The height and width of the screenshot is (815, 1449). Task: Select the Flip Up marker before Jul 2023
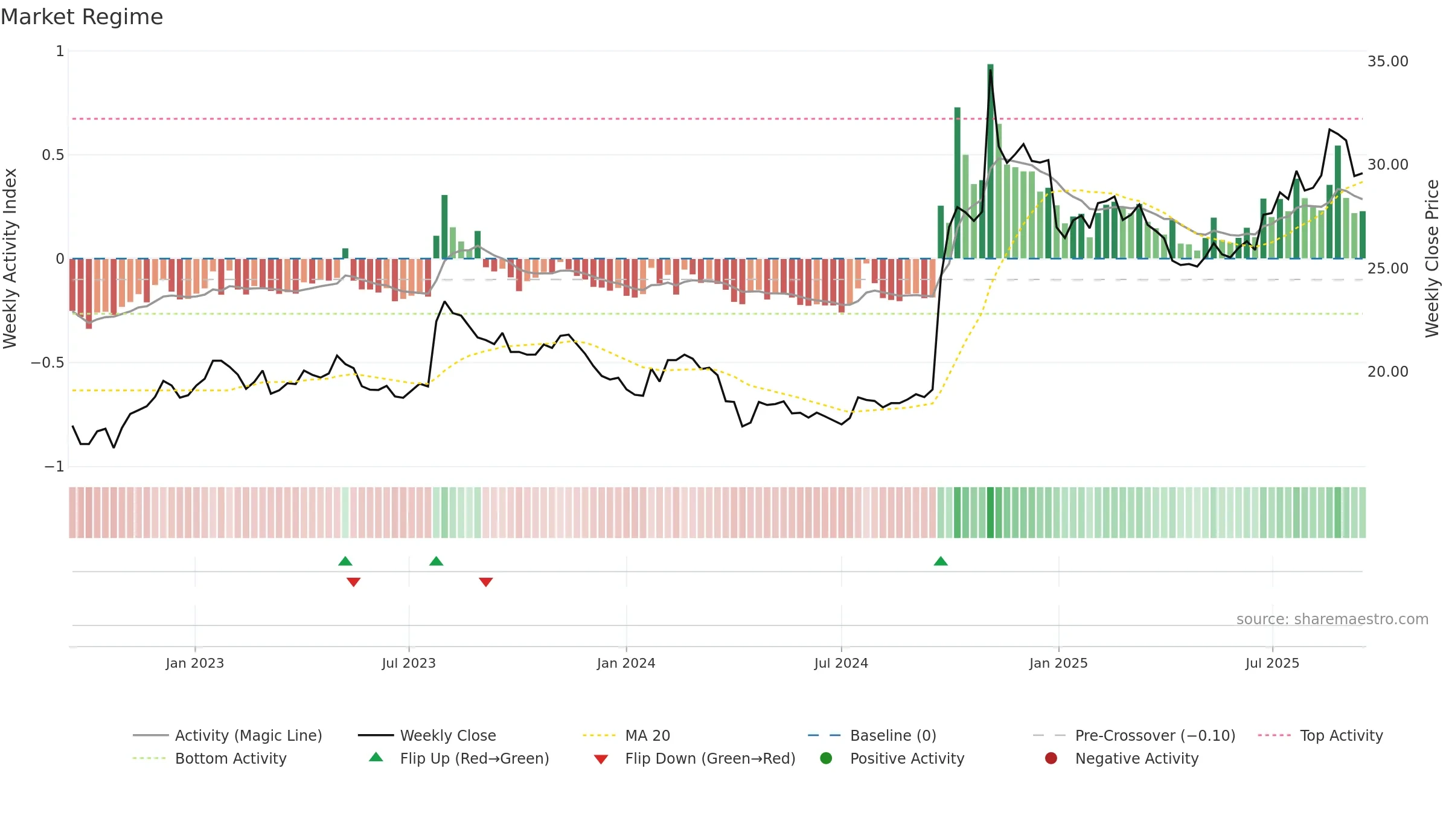[345, 561]
